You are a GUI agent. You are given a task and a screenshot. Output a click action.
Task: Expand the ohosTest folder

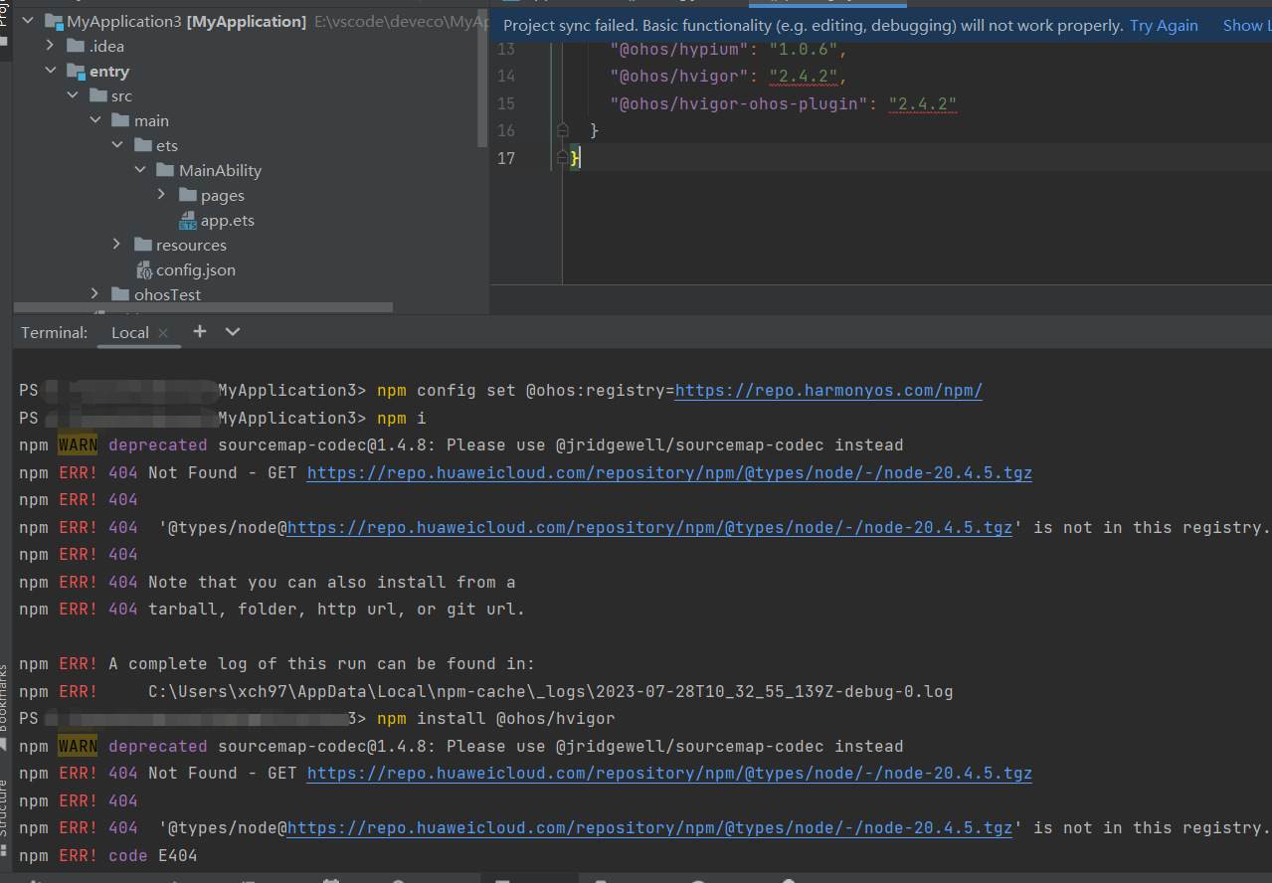(x=95, y=294)
